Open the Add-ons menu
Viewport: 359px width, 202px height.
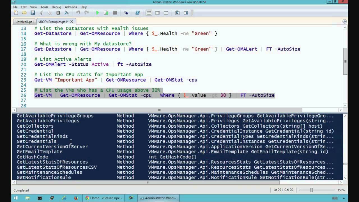tap(71, 7)
